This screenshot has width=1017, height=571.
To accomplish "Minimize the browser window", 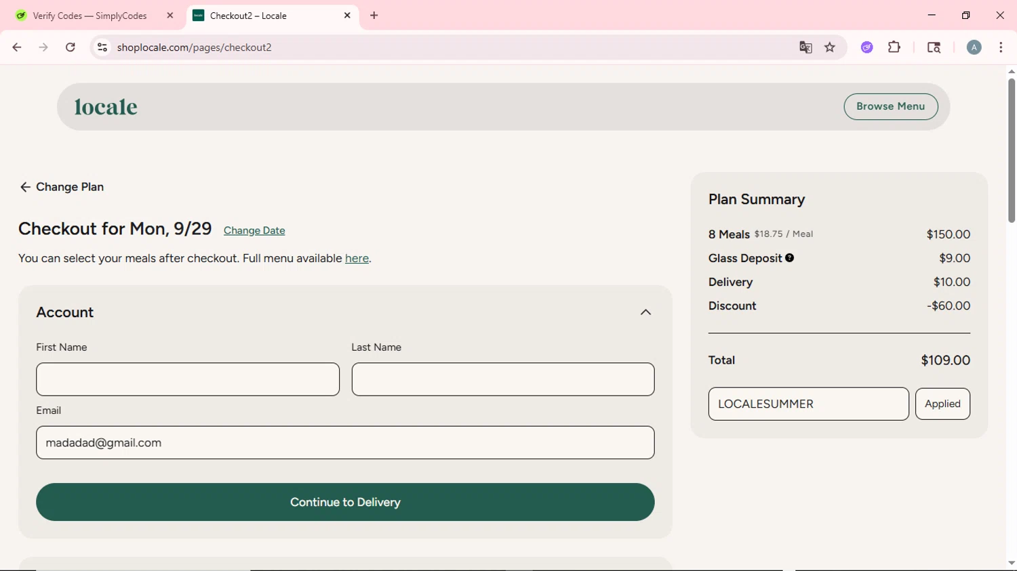I will [x=932, y=15].
